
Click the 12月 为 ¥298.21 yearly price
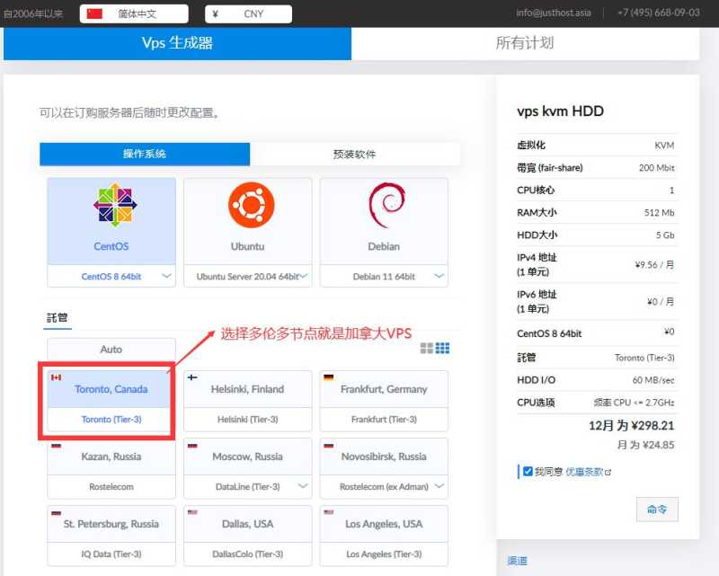click(632, 426)
